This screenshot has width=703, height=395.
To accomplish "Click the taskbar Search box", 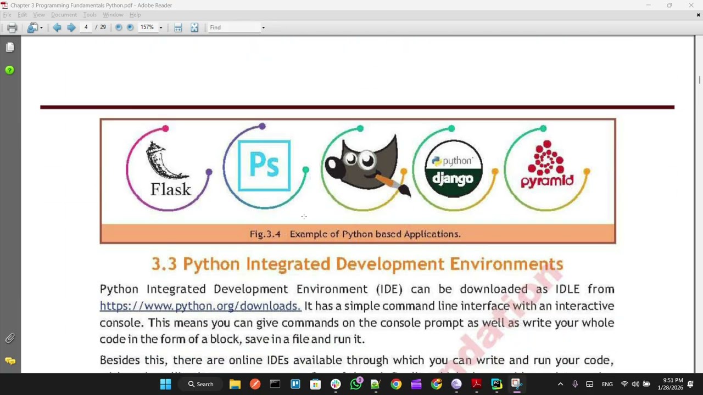I will (x=201, y=384).
